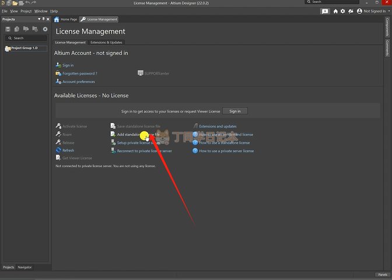Open How to use a private server license
The height and width of the screenshot is (280, 392).
click(226, 151)
